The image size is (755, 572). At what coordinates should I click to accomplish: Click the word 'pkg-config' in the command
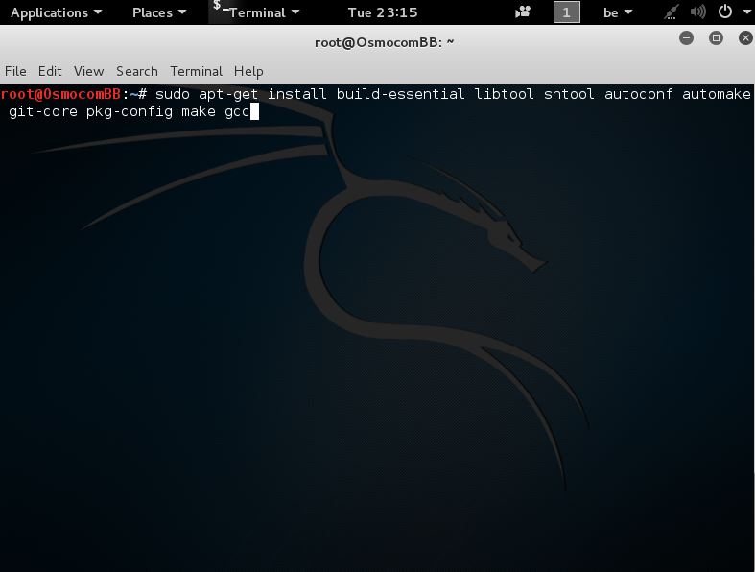point(130,111)
